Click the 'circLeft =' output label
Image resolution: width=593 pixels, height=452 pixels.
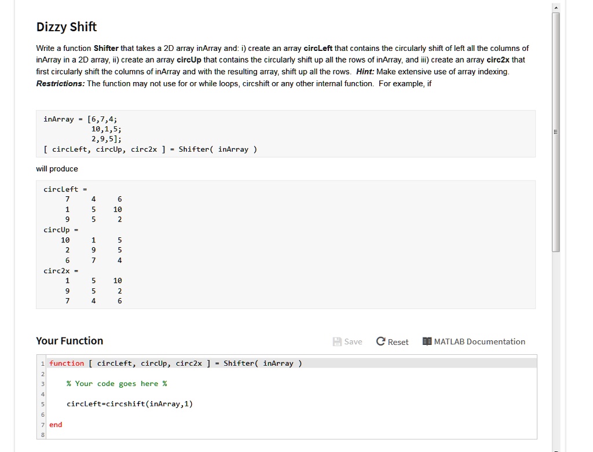pyautogui.click(x=65, y=189)
